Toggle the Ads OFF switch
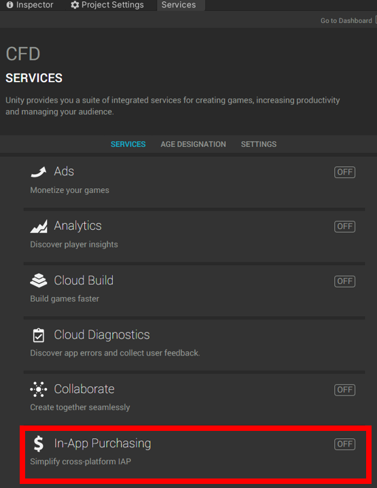Image resolution: width=377 pixels, height=488 pixels. pyautogui.click(x=344, y=172)
